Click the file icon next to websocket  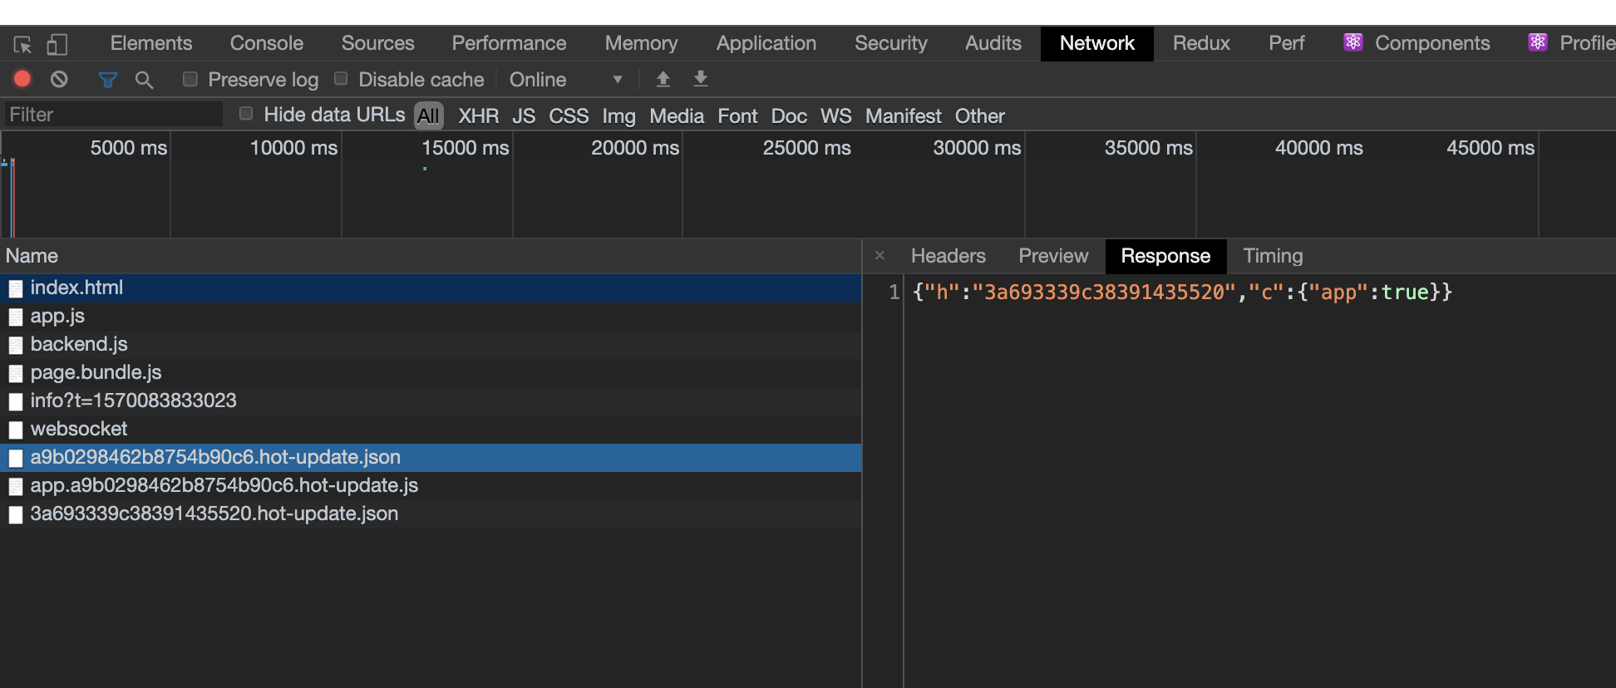point(16,430)
